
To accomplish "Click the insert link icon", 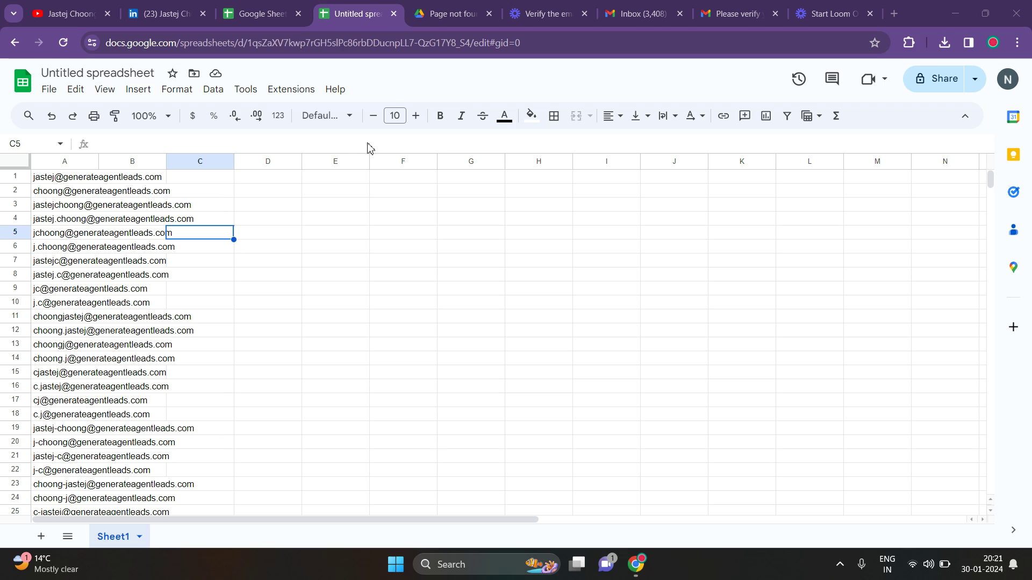I will tap(723, 116).
